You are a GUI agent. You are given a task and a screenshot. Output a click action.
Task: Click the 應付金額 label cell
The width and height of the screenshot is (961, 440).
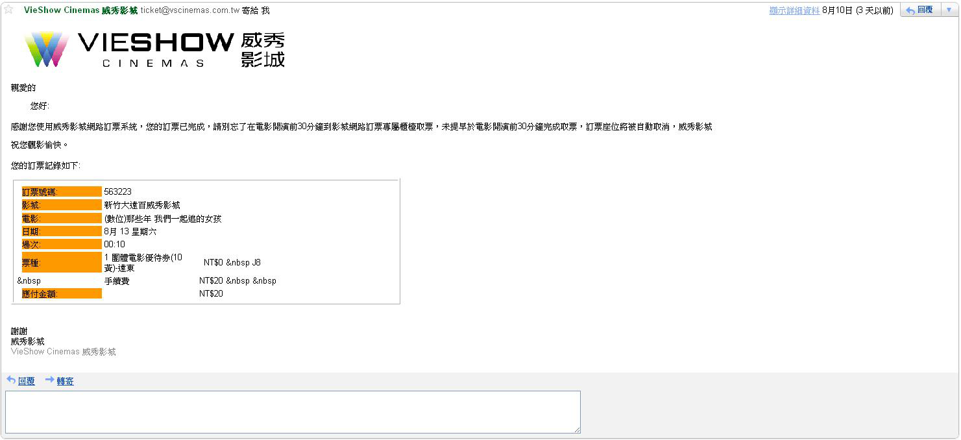62,294
